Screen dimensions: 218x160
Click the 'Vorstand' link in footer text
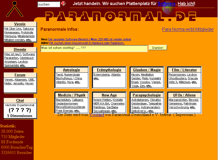pyautogui.click(x=97, y=115)
